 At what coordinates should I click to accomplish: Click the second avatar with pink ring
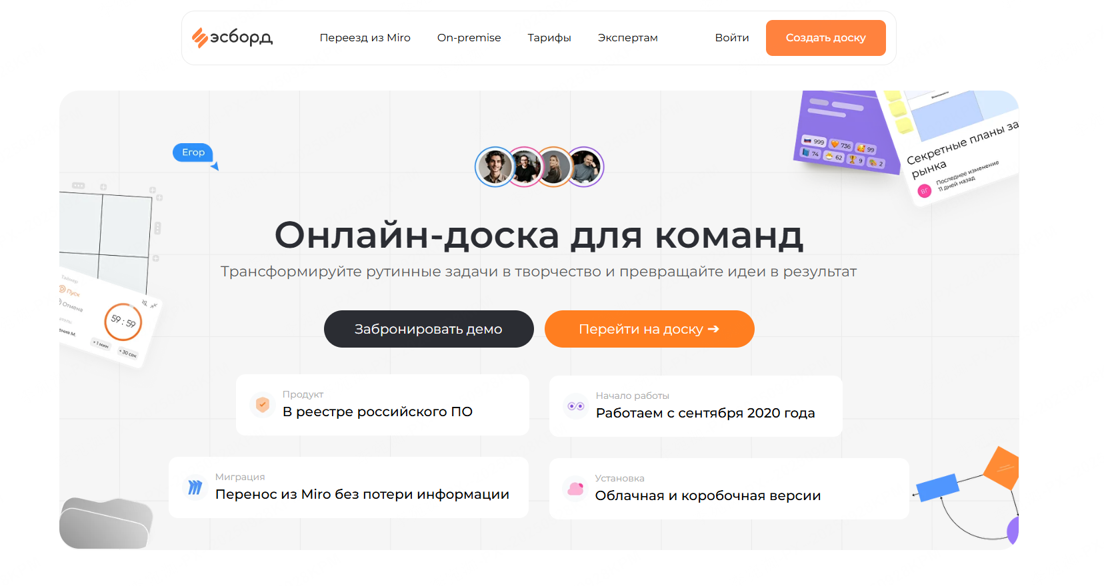click(527, 167)
